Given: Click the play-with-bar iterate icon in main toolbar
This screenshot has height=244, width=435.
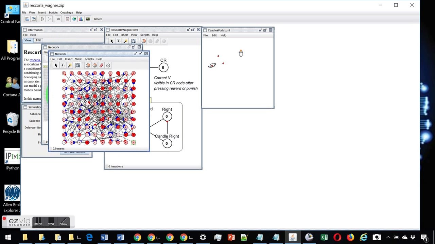Looking at the screenshot, I should coord(42,19).
